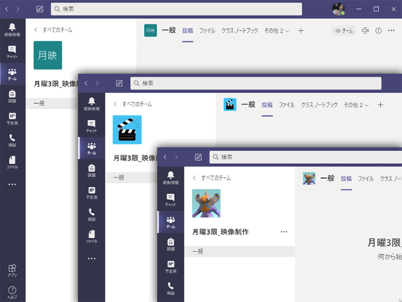Open Chat in front window sidebar
Viewport: 402px width, 302px height.
pyautogui.click(x=171, y=200)
